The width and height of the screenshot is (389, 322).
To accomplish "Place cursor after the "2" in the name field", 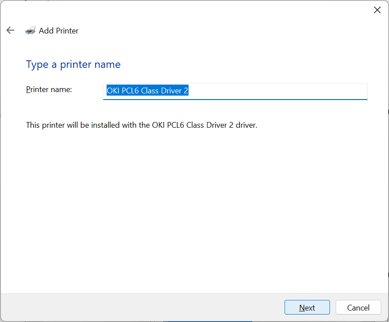I will click(x=189, y=91).
